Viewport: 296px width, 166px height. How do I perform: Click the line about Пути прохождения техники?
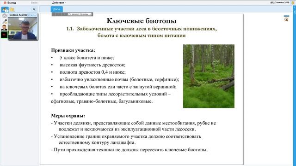click(129, 150)
